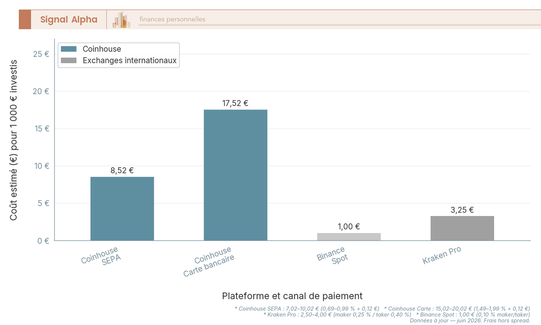Click the 17,52 € value label
This screenshot has width=541, height=325.
pyautogui.click(x=235, y=103)
